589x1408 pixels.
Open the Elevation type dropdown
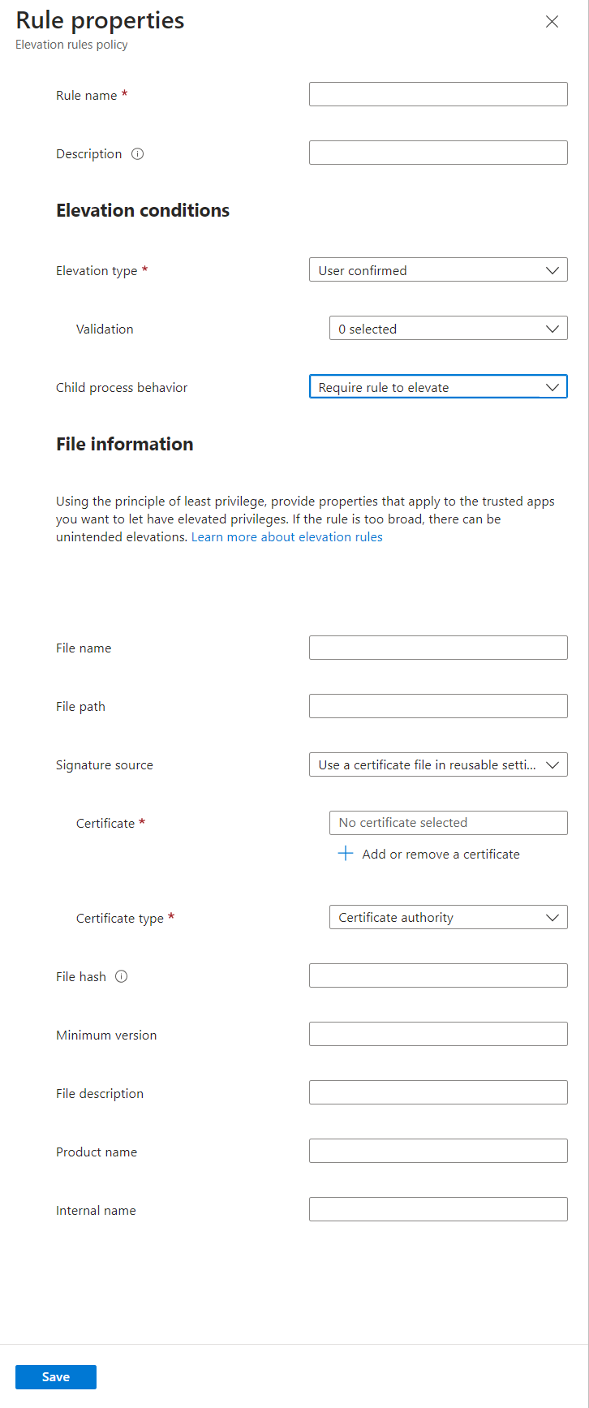click(x=438, y=270)
